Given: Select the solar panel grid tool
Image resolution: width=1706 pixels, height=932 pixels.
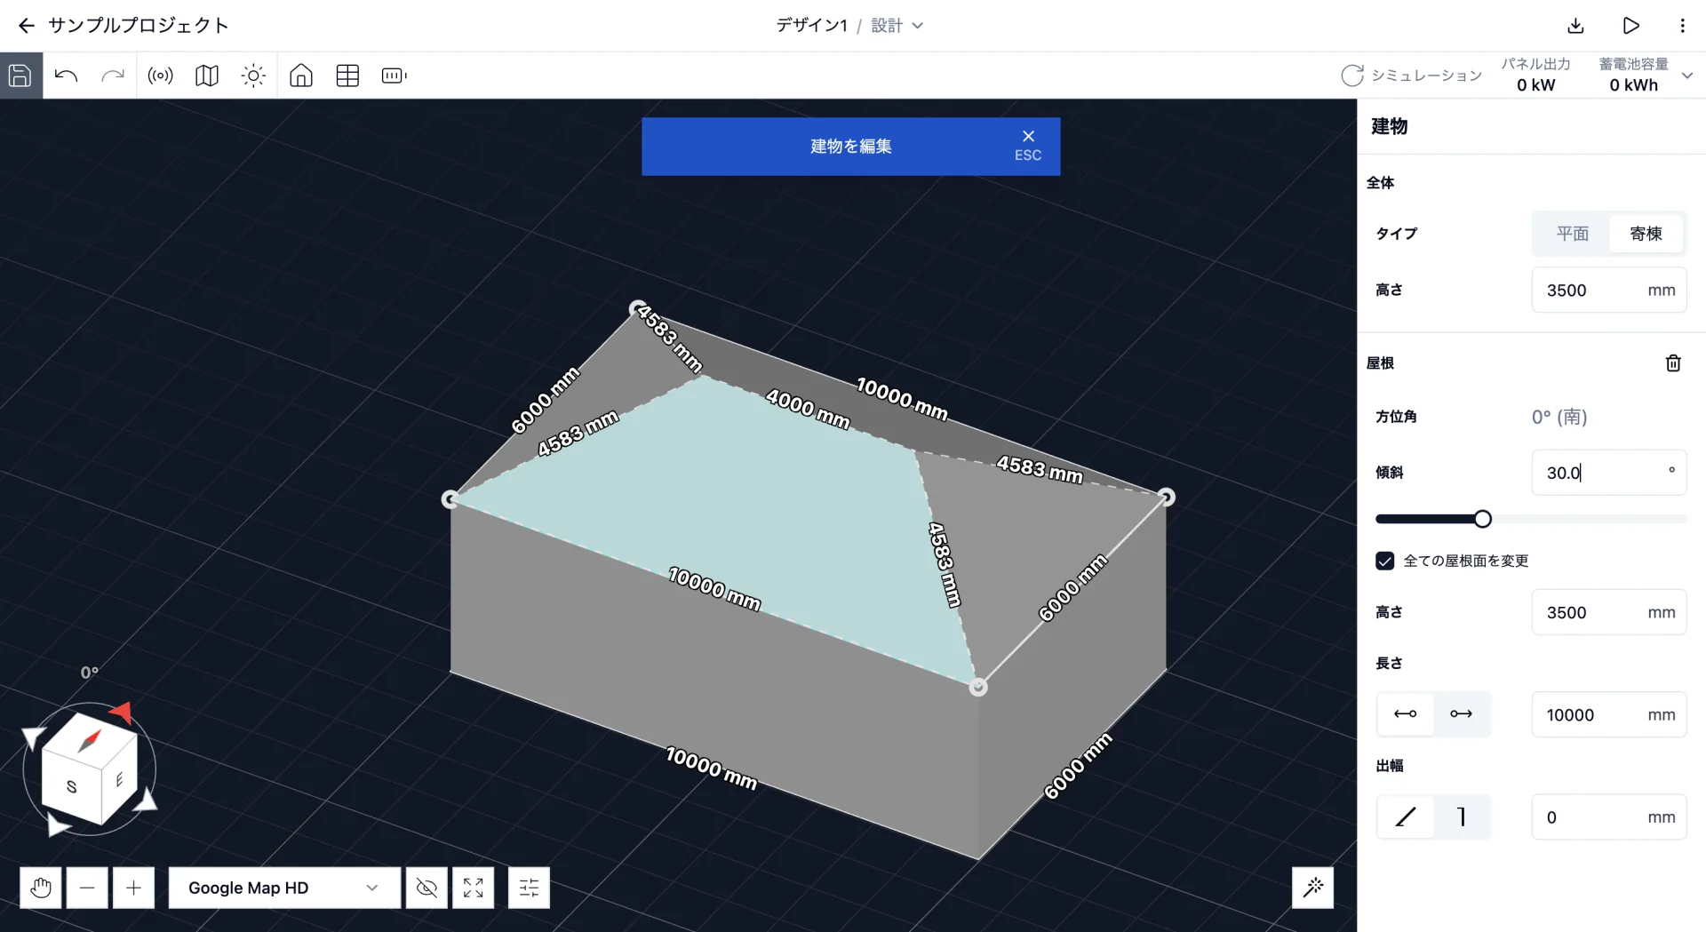Looking at the screenshot, I should coord(347,76).
